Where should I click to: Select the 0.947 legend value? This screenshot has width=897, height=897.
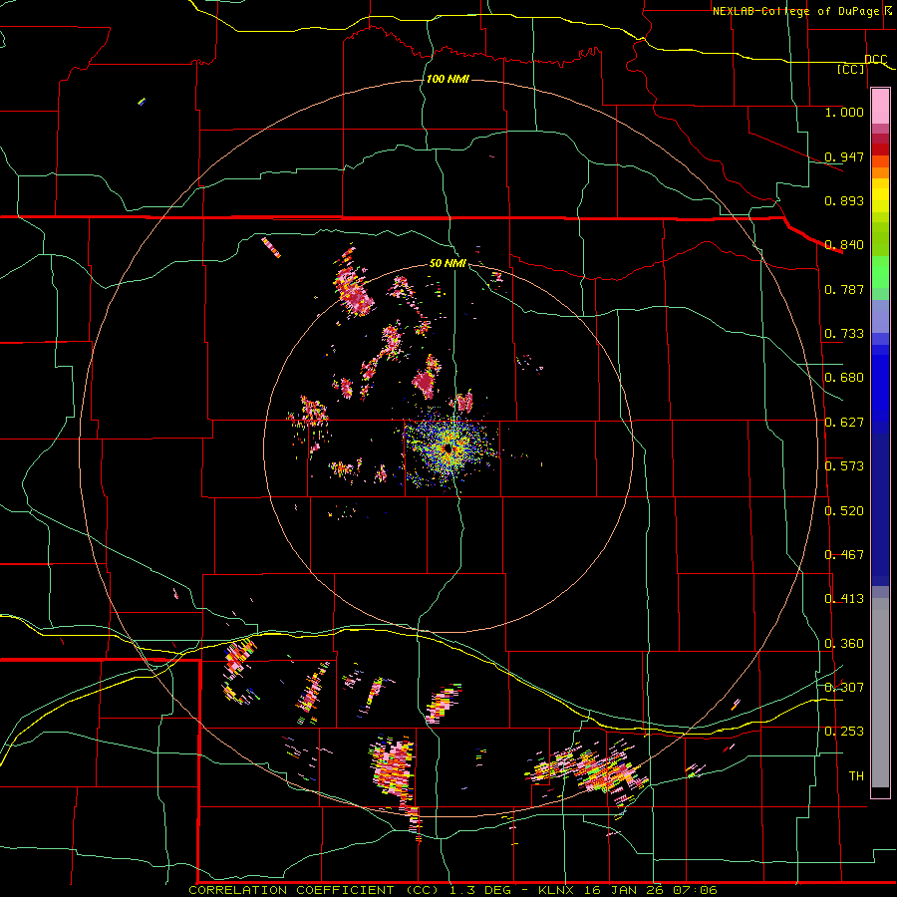click(x=844, y=156)
